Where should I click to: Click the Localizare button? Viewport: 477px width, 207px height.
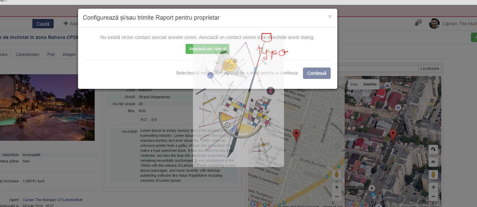[x=430, y=69]
